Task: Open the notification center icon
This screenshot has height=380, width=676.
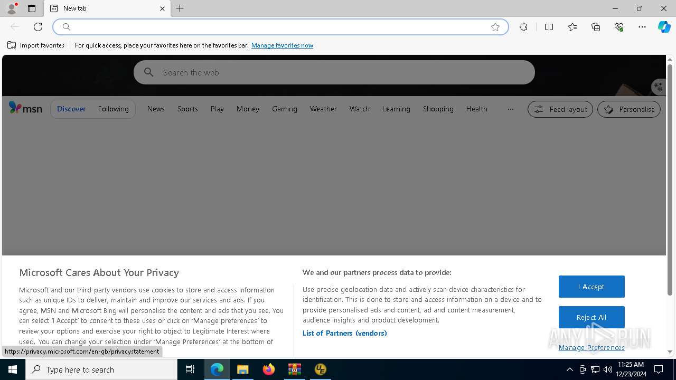Action: (x=659, y=369)
